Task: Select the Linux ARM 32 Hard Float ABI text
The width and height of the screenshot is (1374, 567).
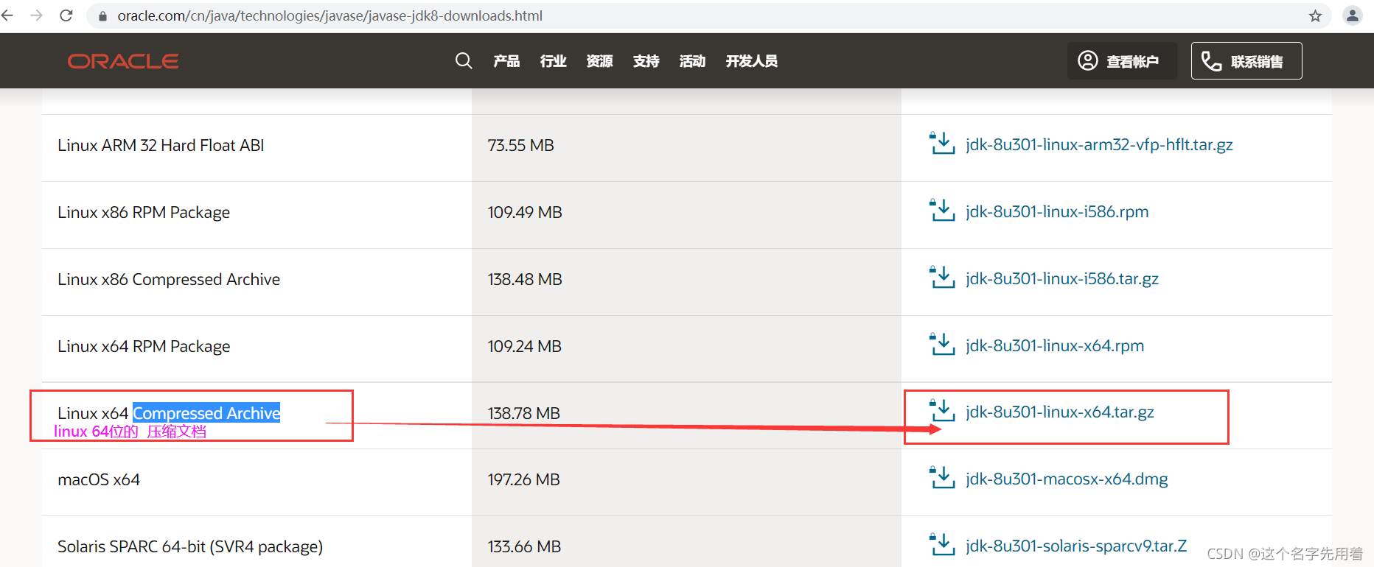Action: pos(161,146)
